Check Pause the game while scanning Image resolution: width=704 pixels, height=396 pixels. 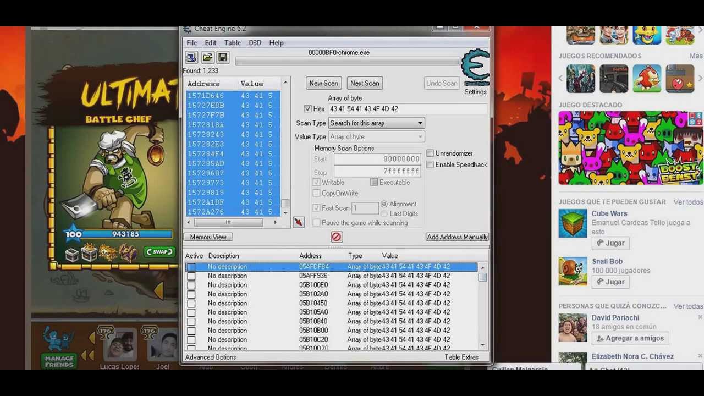click(316, 223)
